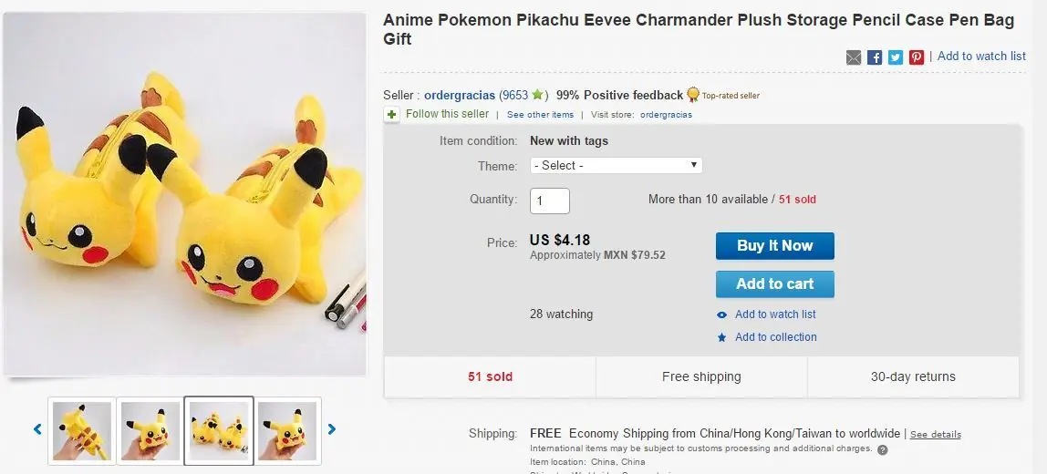Screen dimensions: 1047x474
Task: Click Add to watch list at top right
Action: [x=981, y=57]
